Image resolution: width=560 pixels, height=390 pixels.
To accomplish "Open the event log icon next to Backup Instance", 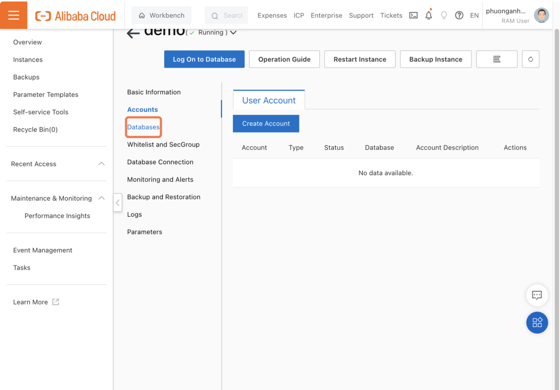I will (497, 59).
